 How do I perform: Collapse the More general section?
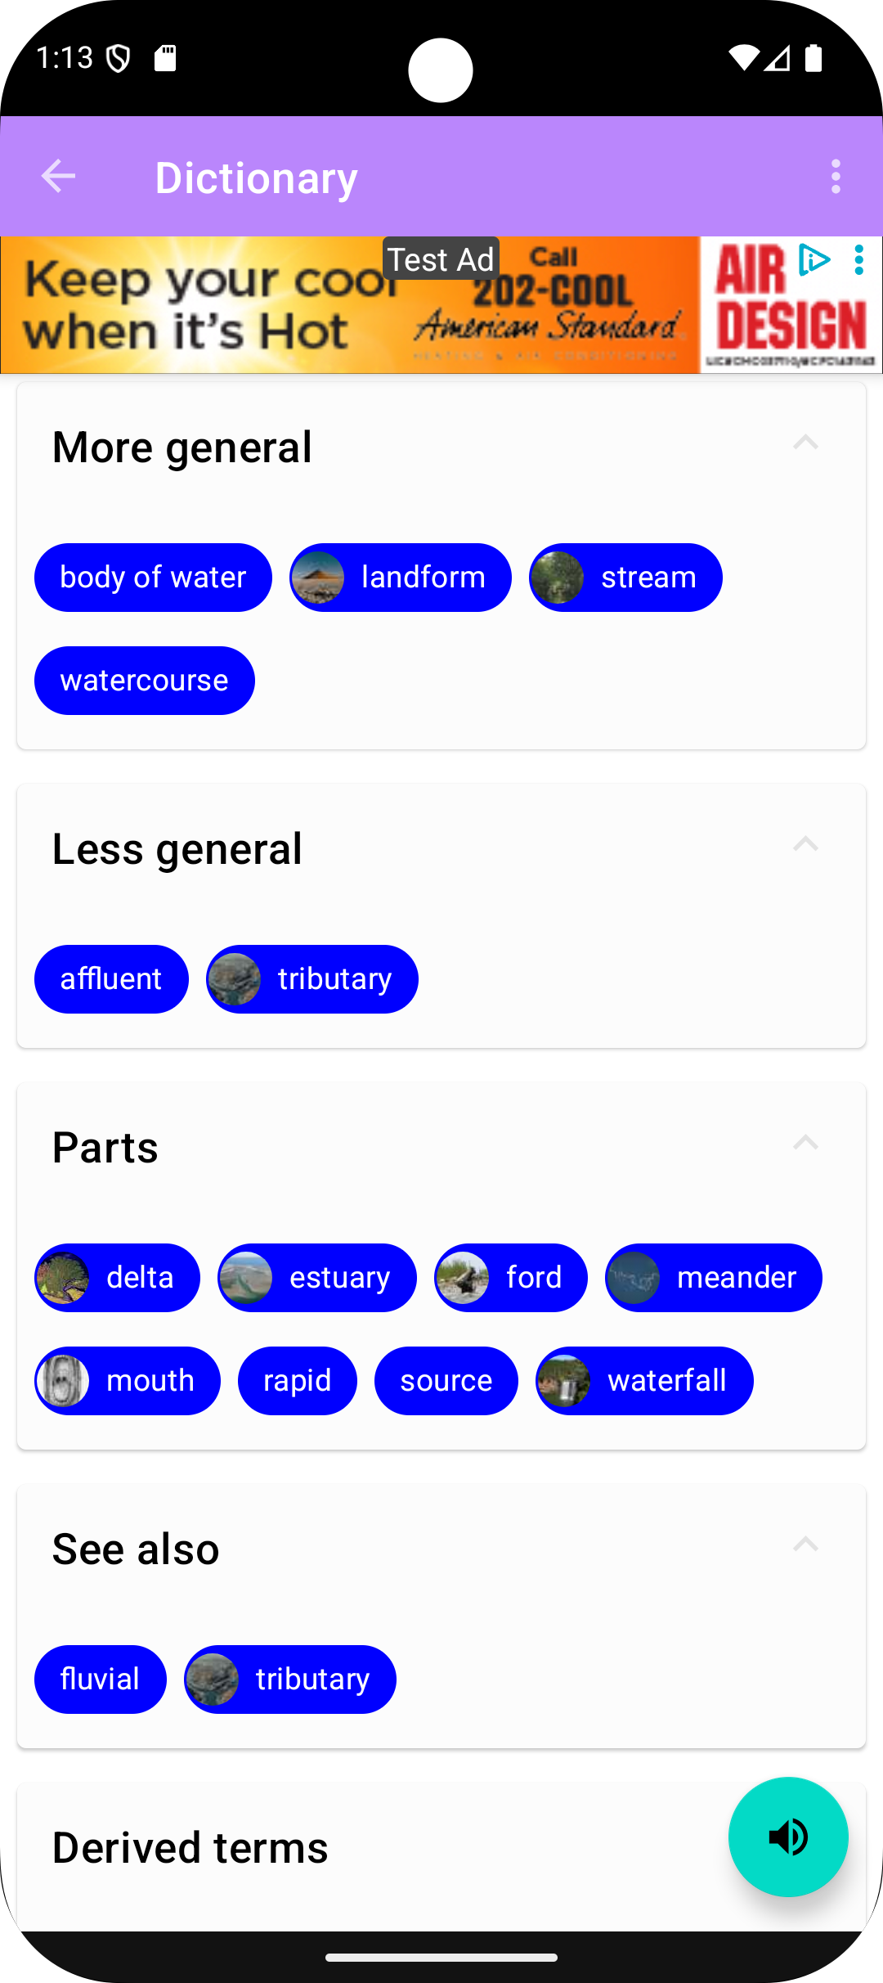805,443
